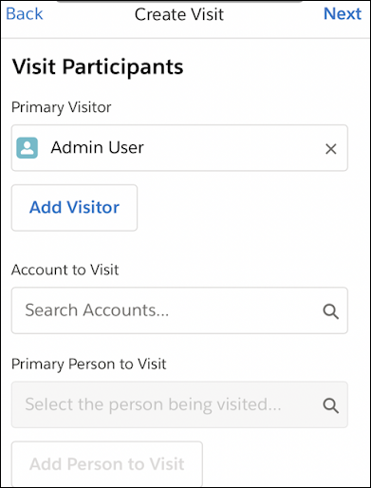Select the Search Accounts placeholder text
This screenshot has width=371, height=488.
pyautogui.click(x=97, y=310)
